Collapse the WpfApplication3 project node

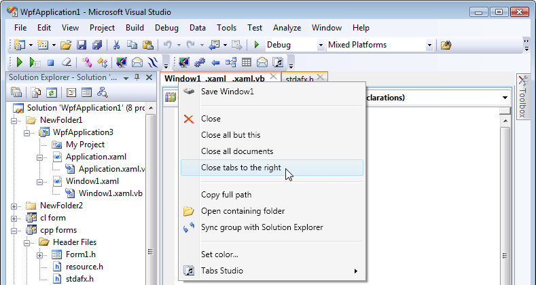tap(27, 133)
